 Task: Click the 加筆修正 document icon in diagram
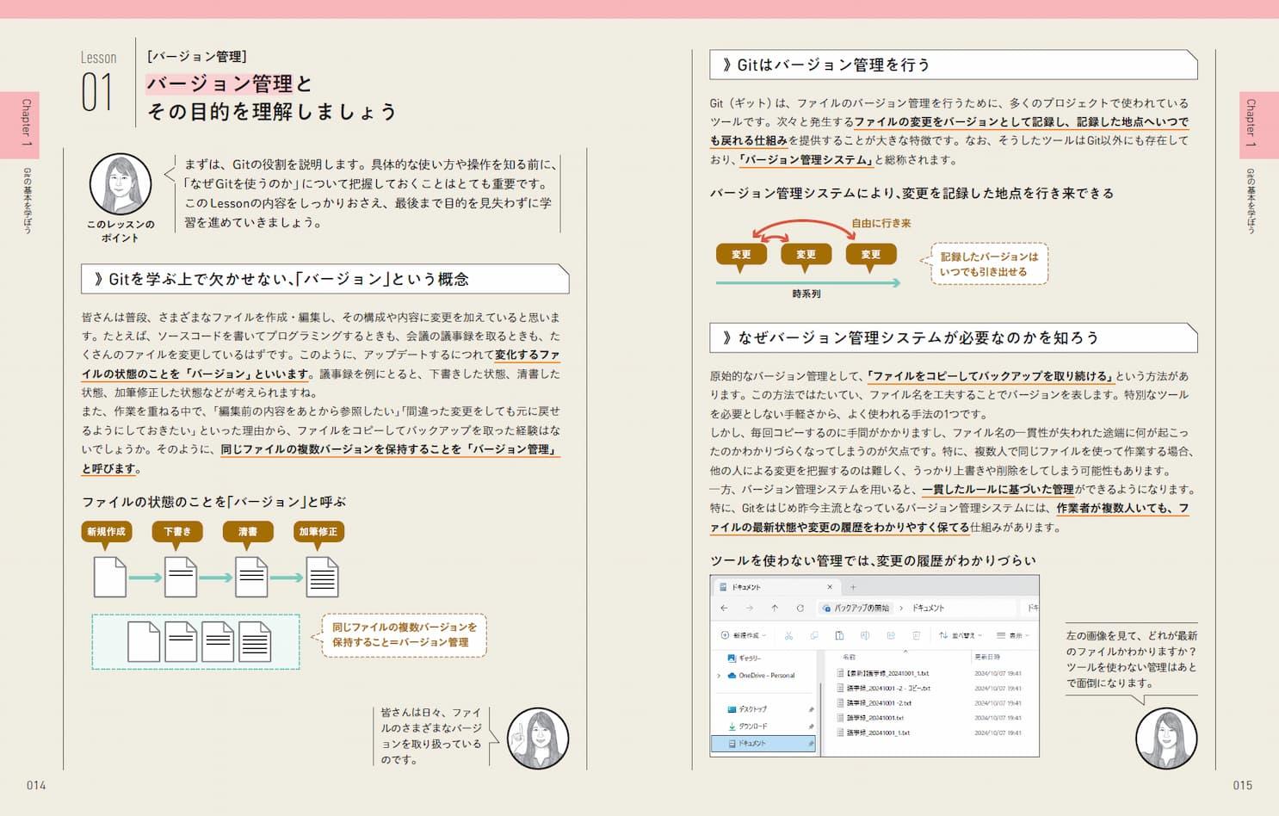[322, 578]
